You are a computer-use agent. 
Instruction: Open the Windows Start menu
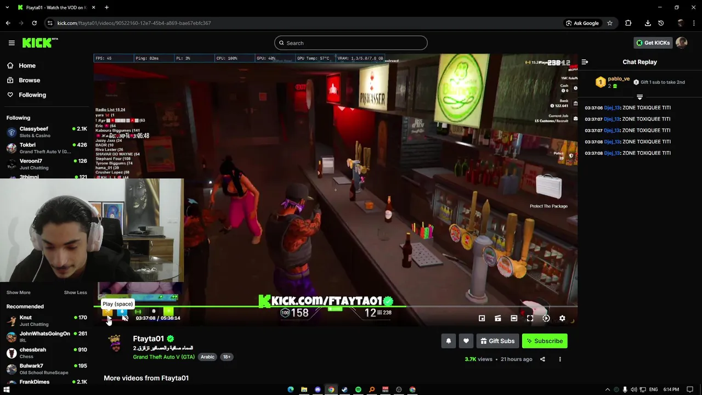[x=7, y=390]
